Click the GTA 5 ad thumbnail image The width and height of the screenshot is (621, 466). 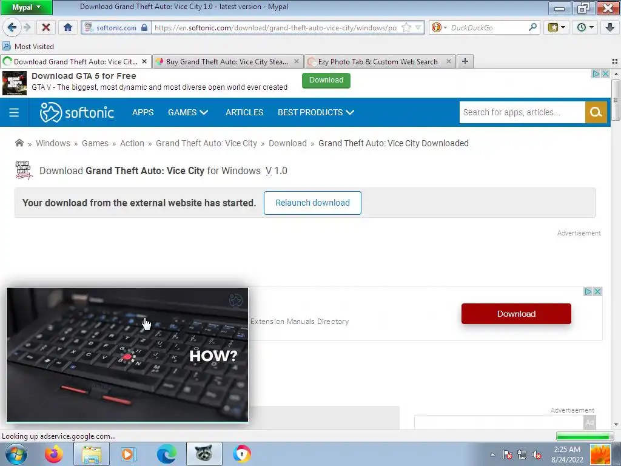point(15,83)
